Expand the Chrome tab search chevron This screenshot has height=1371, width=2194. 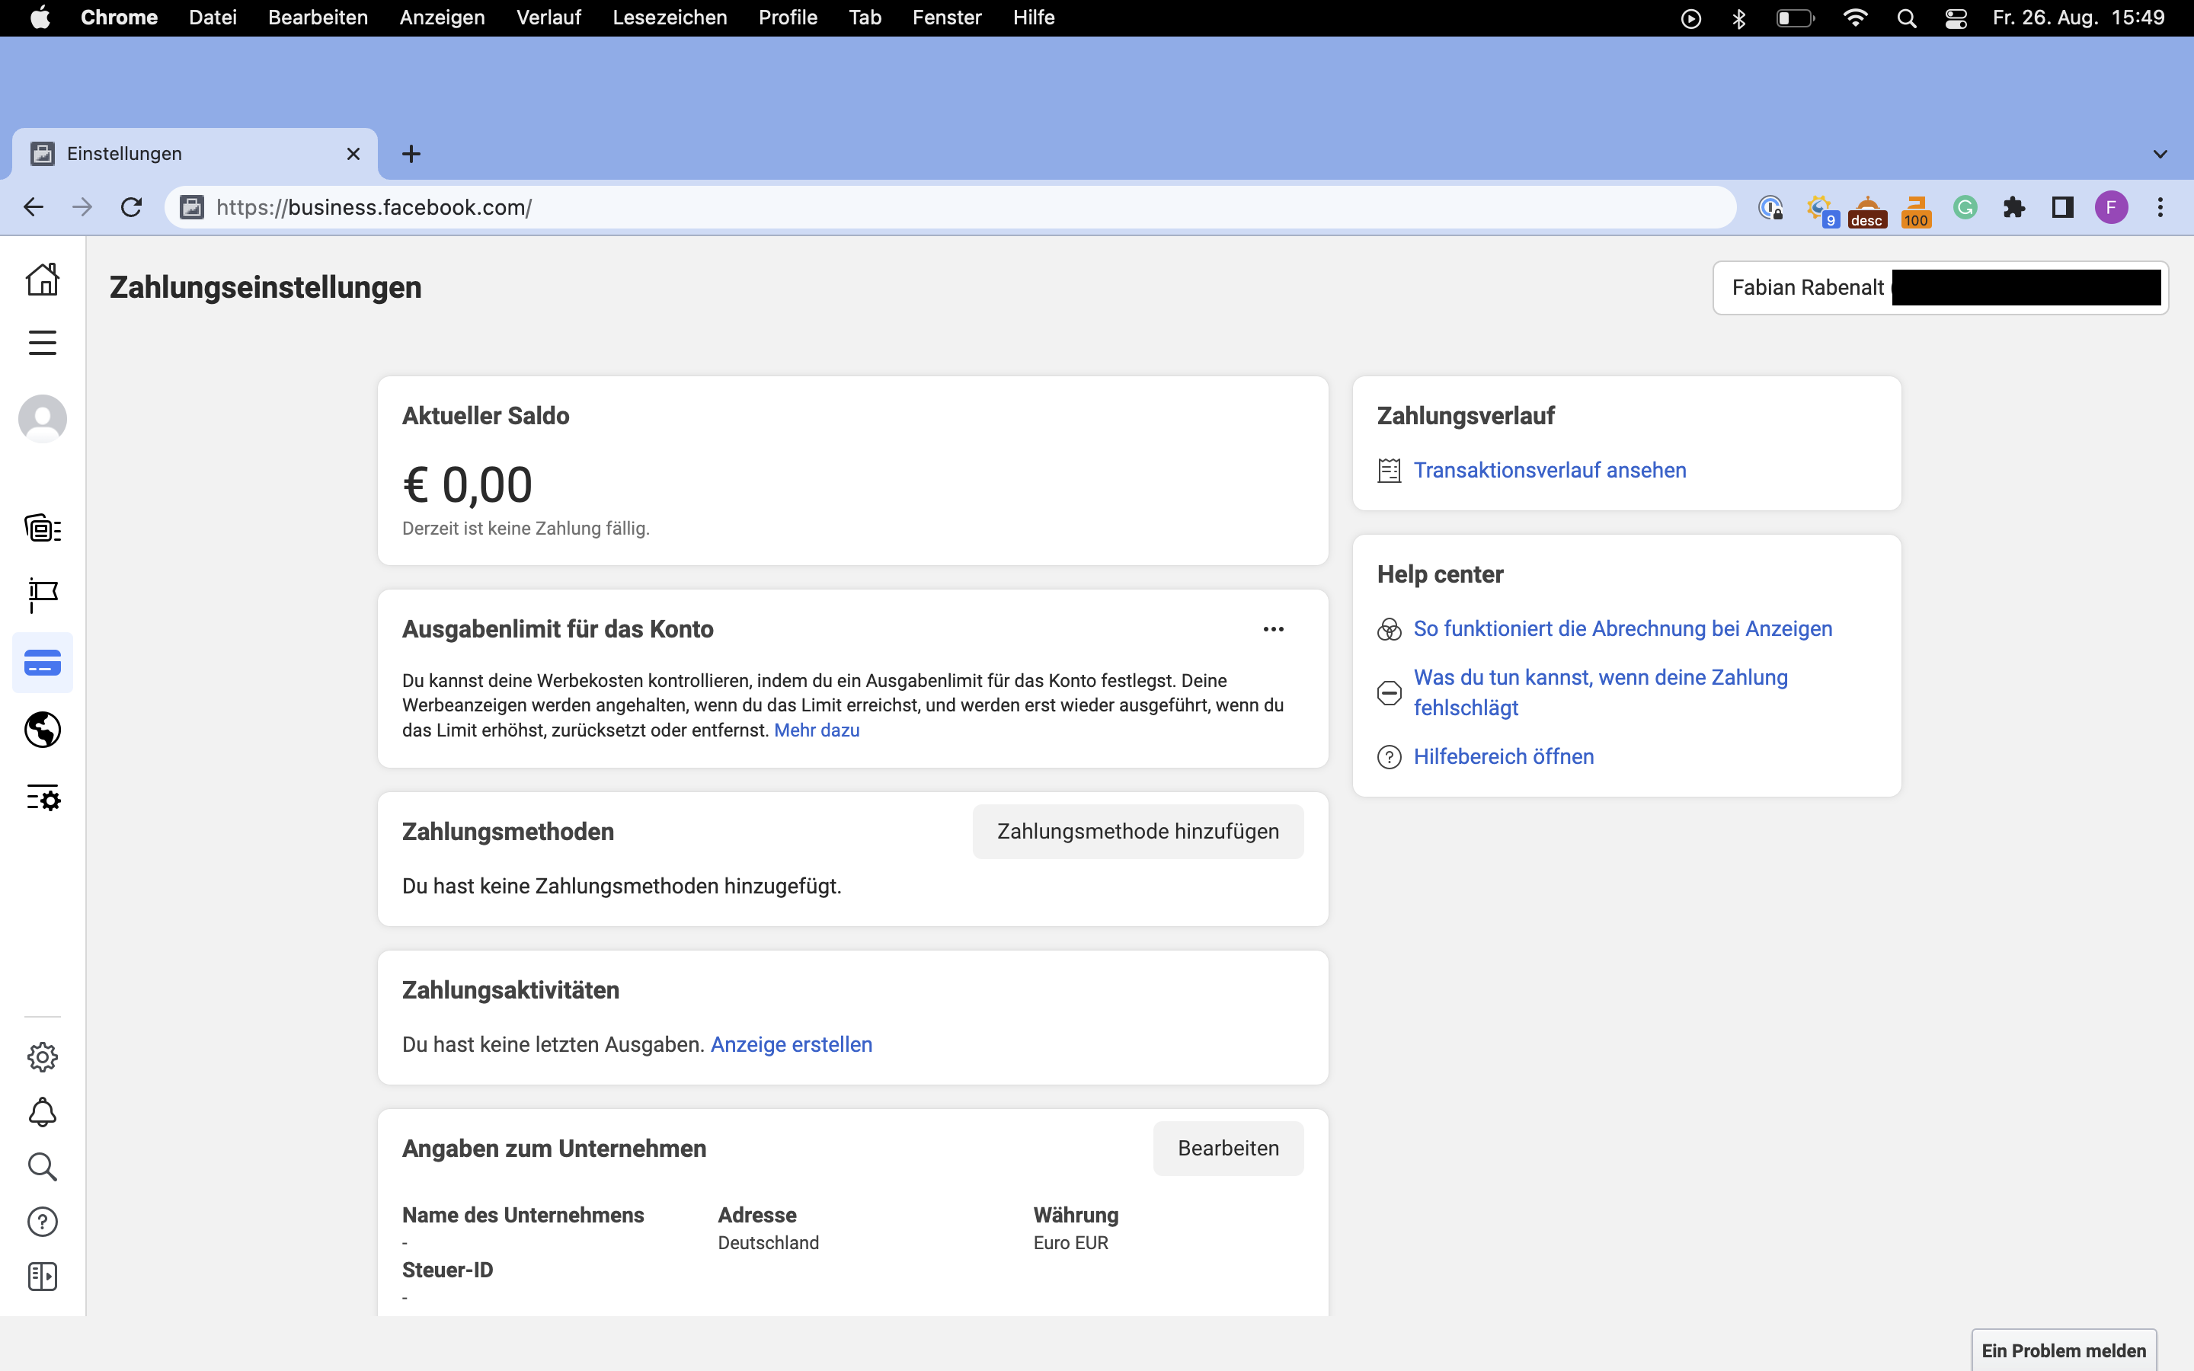tap(2160, 154)
